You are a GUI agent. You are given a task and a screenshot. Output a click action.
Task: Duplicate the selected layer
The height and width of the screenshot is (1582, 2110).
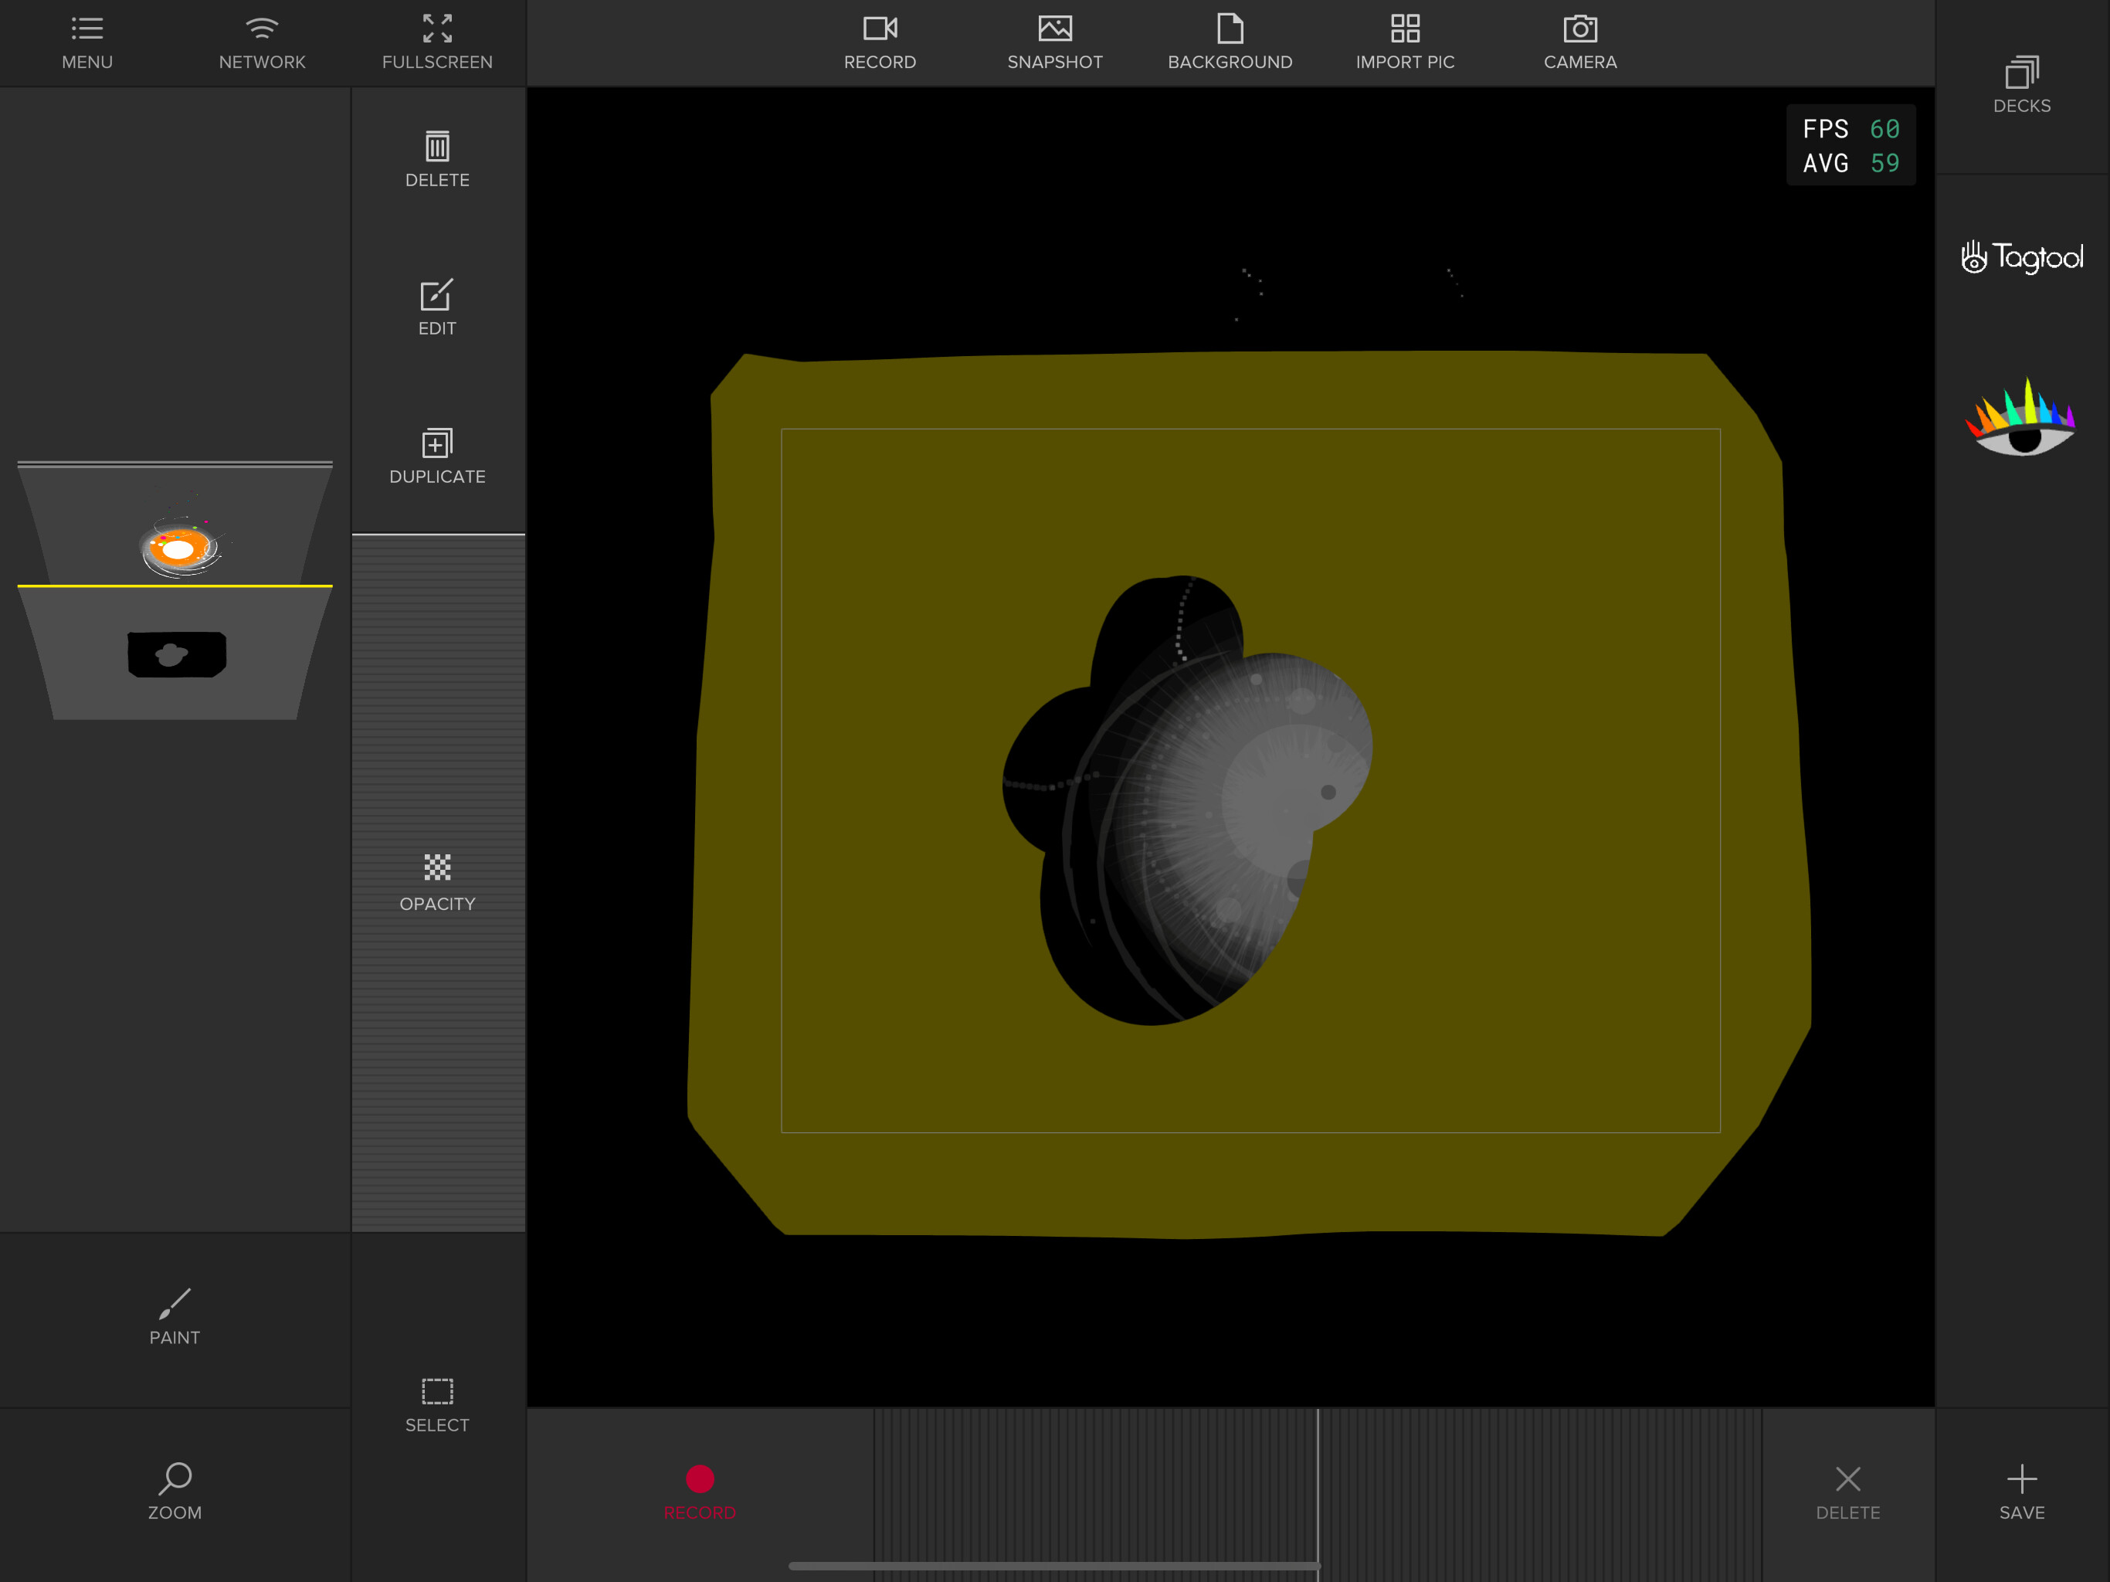(437, 456)
